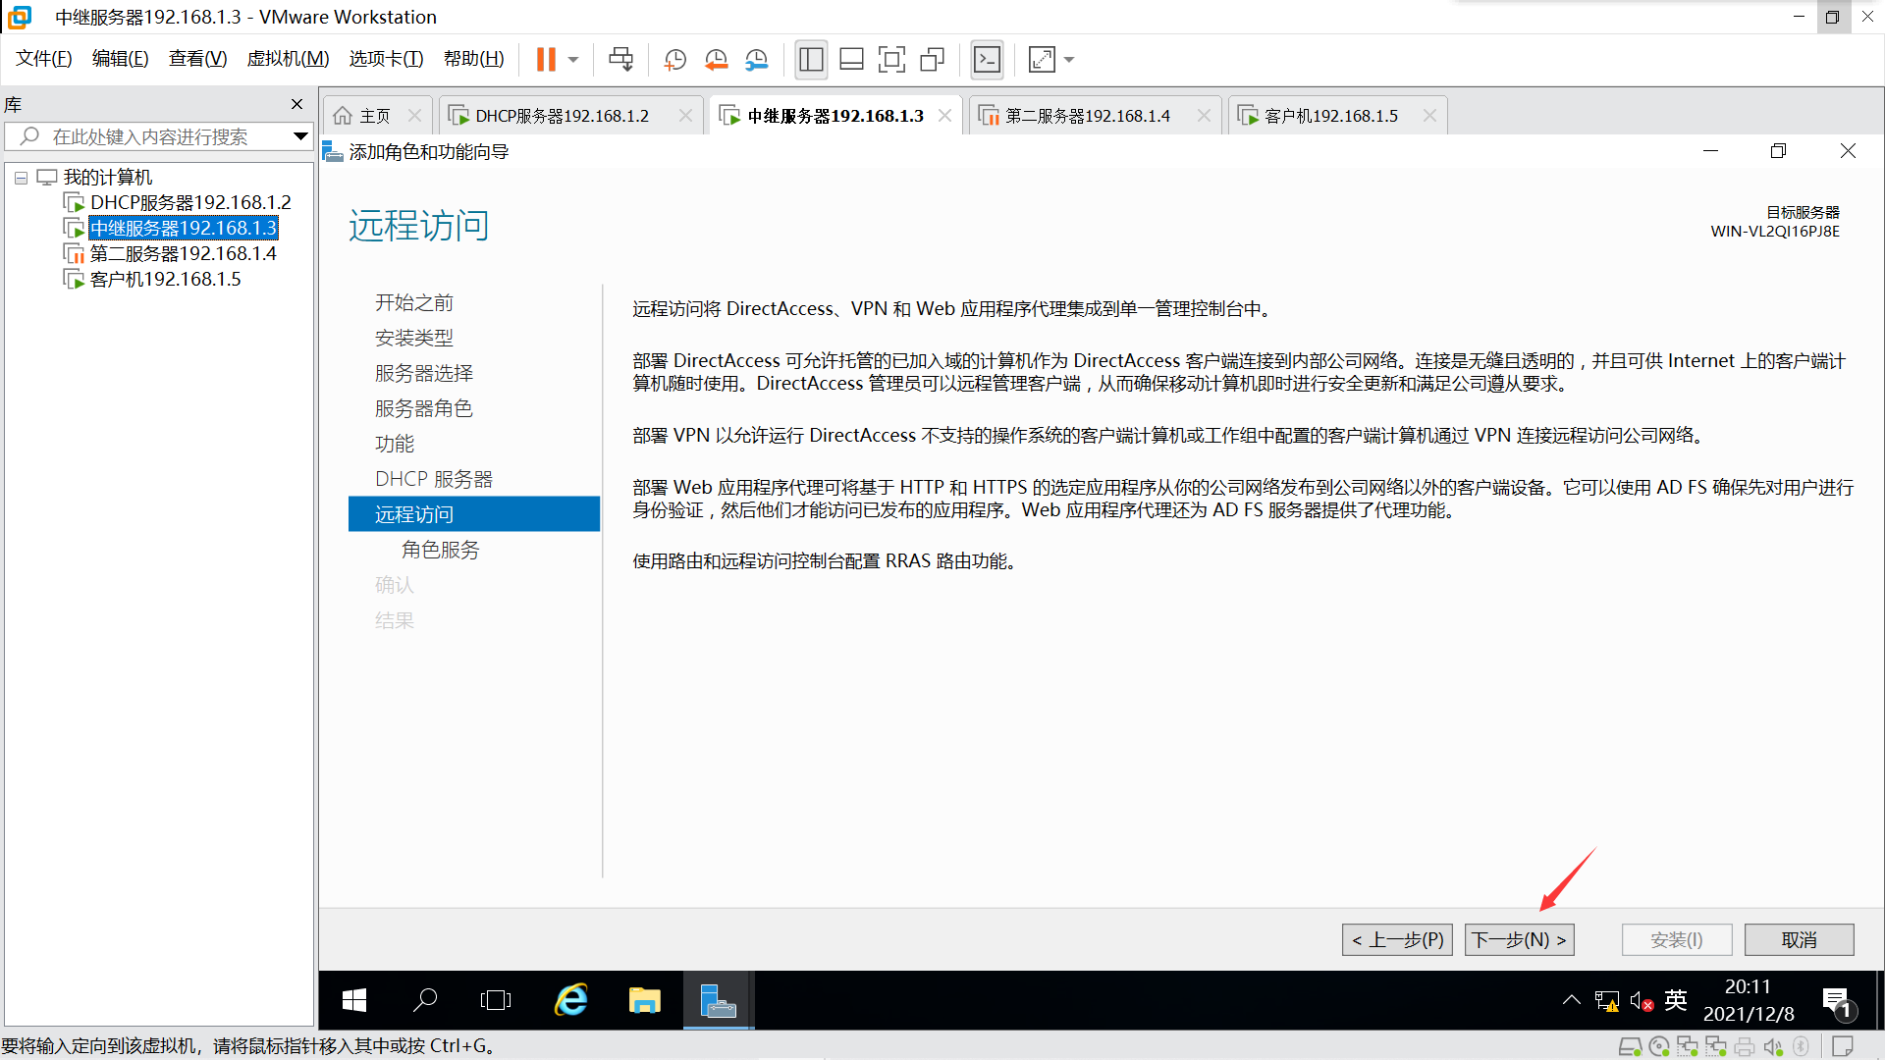
Task: Switch to DHCP服务器192.168.1.2 tab
Action: pyautogui.click(x=562, y=116)
